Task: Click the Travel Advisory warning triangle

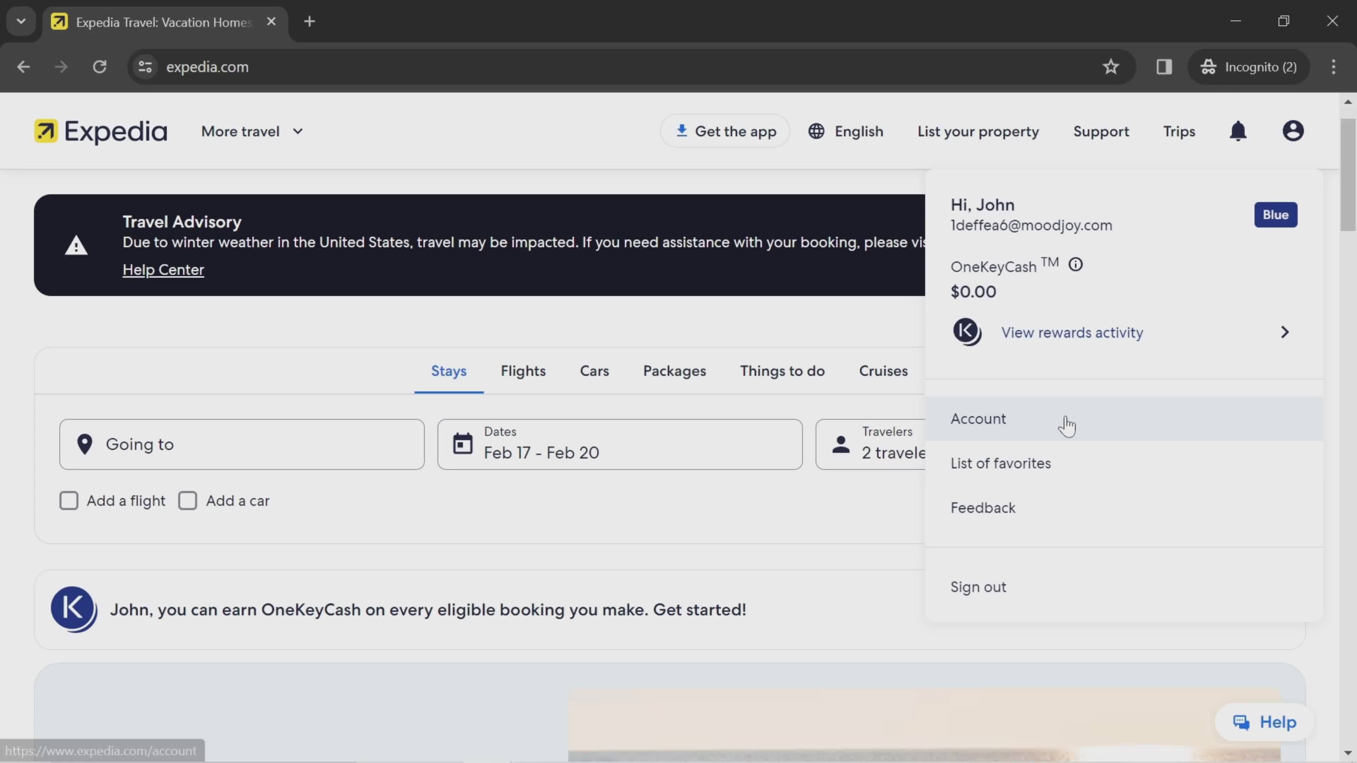Action: point(76,246)
